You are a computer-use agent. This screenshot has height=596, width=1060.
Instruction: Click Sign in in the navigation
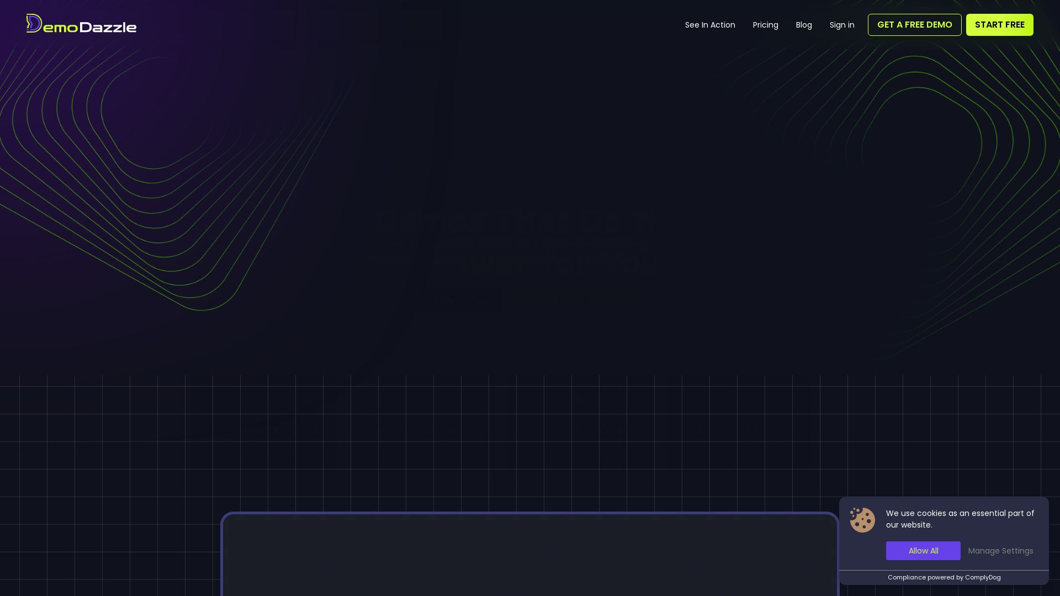coord(842,25)
